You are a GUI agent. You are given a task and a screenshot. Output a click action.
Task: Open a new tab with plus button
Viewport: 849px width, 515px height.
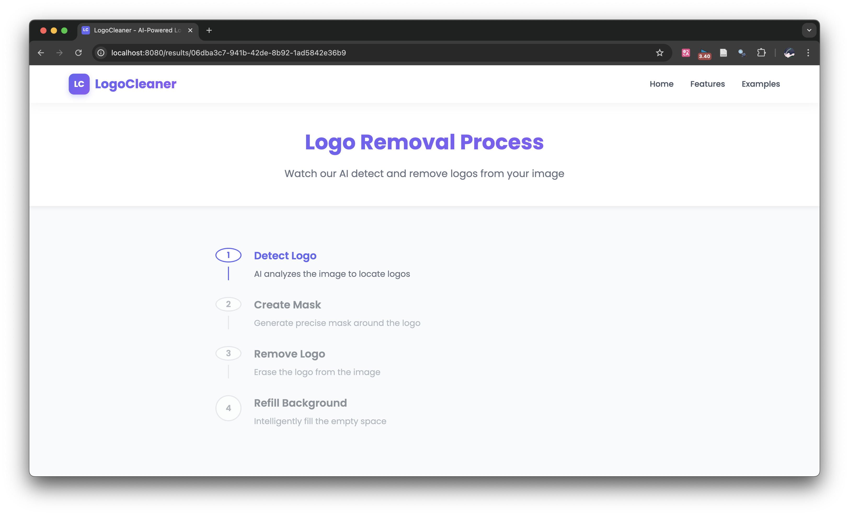tap(209, 30)
